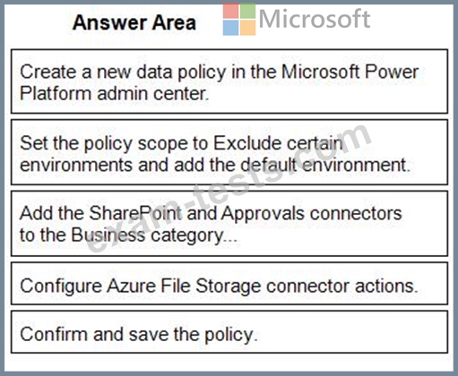
Task: Select the 'Create a new data policy' step
Action: [x=229, y=81]
